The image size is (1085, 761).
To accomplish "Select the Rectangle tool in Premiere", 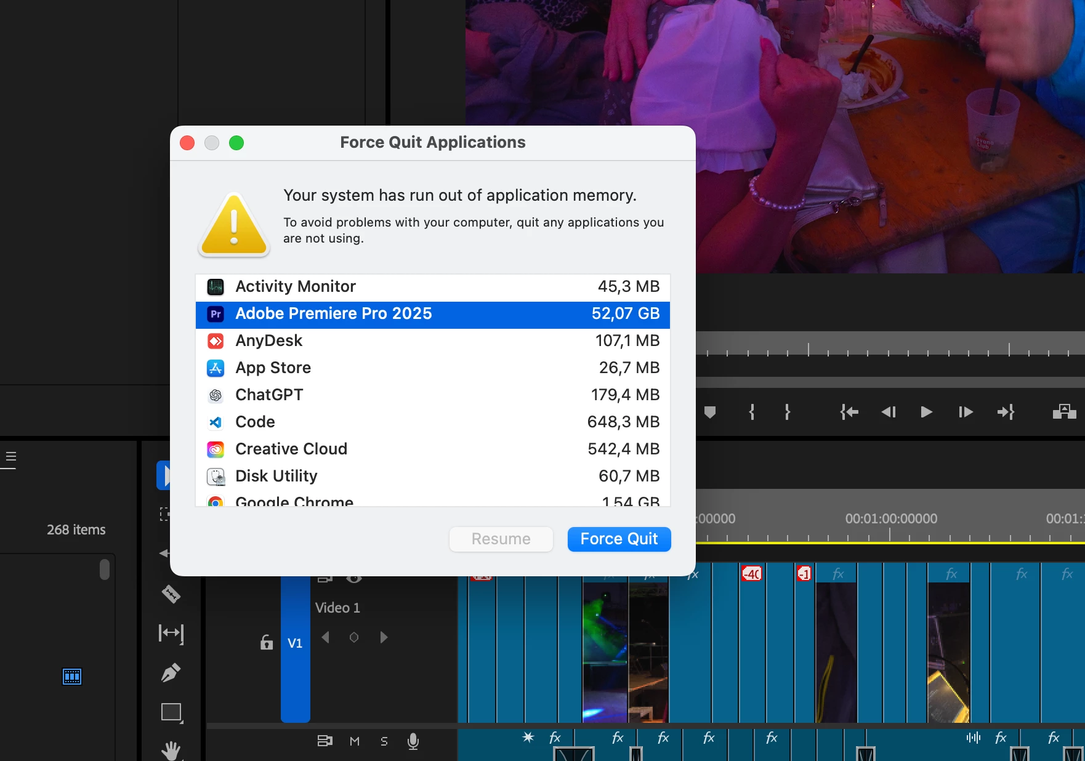I will [x=171, y=712].
